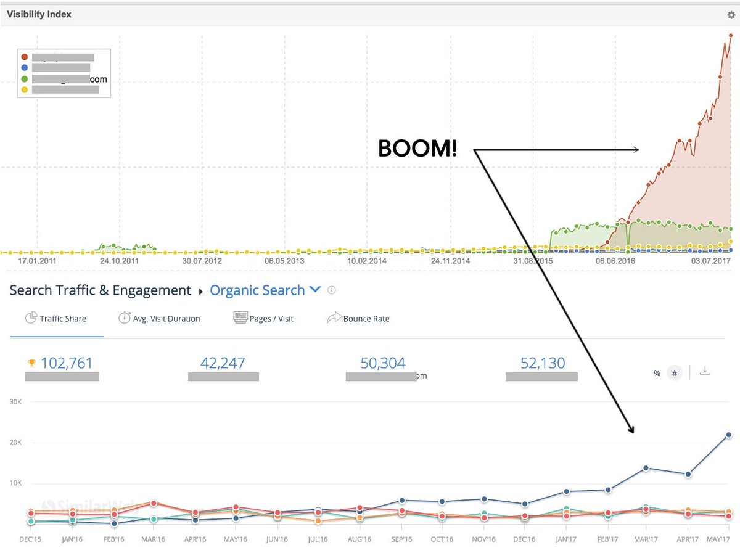Click the Bounce Rate arrow icon
This screenshot has height=553, width=740.
pyautogui.click(x=334, y=318)
